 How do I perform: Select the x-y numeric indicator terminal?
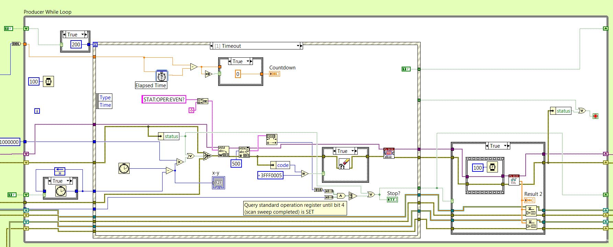(x=219, y=182)
